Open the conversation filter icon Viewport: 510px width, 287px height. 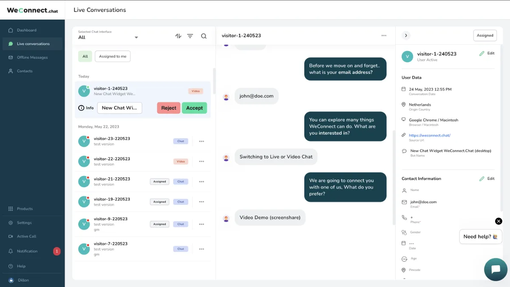(x=190, y=36)
